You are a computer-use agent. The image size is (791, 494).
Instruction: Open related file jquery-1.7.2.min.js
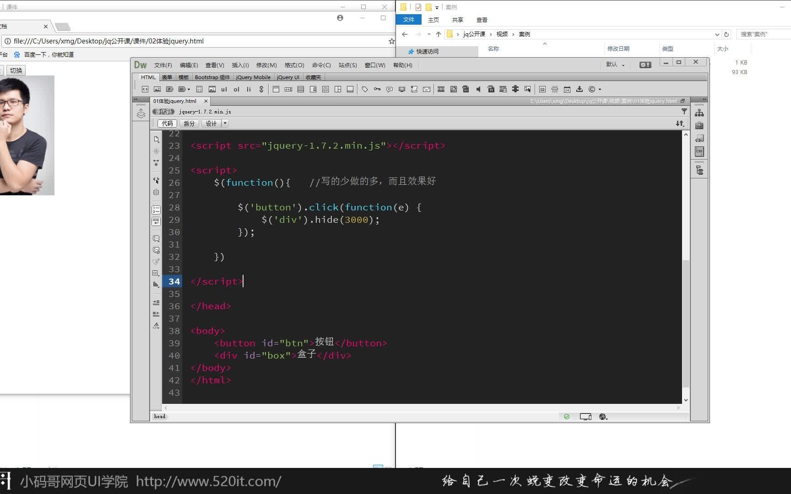[205, 112]
